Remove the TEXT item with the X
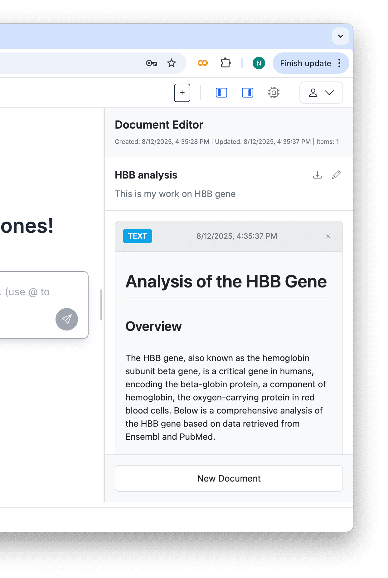 pos(328,236)
